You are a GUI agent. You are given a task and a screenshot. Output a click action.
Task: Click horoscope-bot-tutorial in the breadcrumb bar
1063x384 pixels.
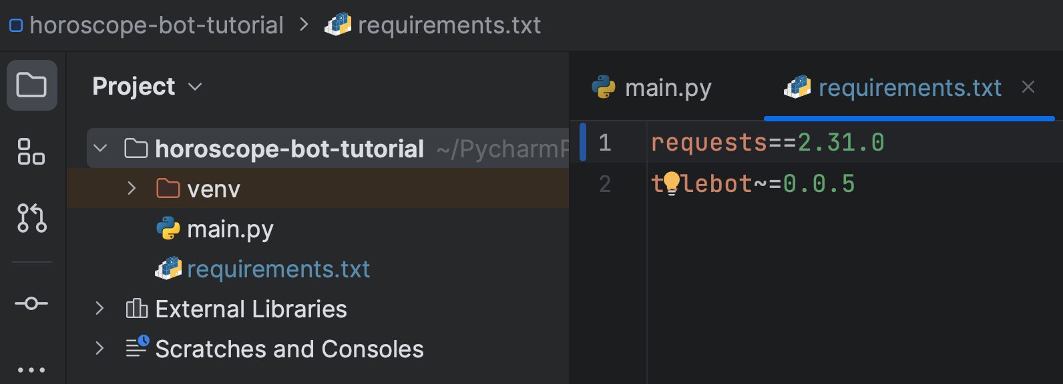pos(157,24)
